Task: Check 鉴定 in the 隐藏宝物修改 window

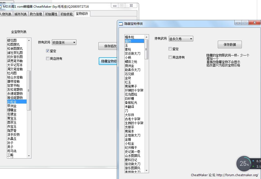Action: click(x=170, y=49)
